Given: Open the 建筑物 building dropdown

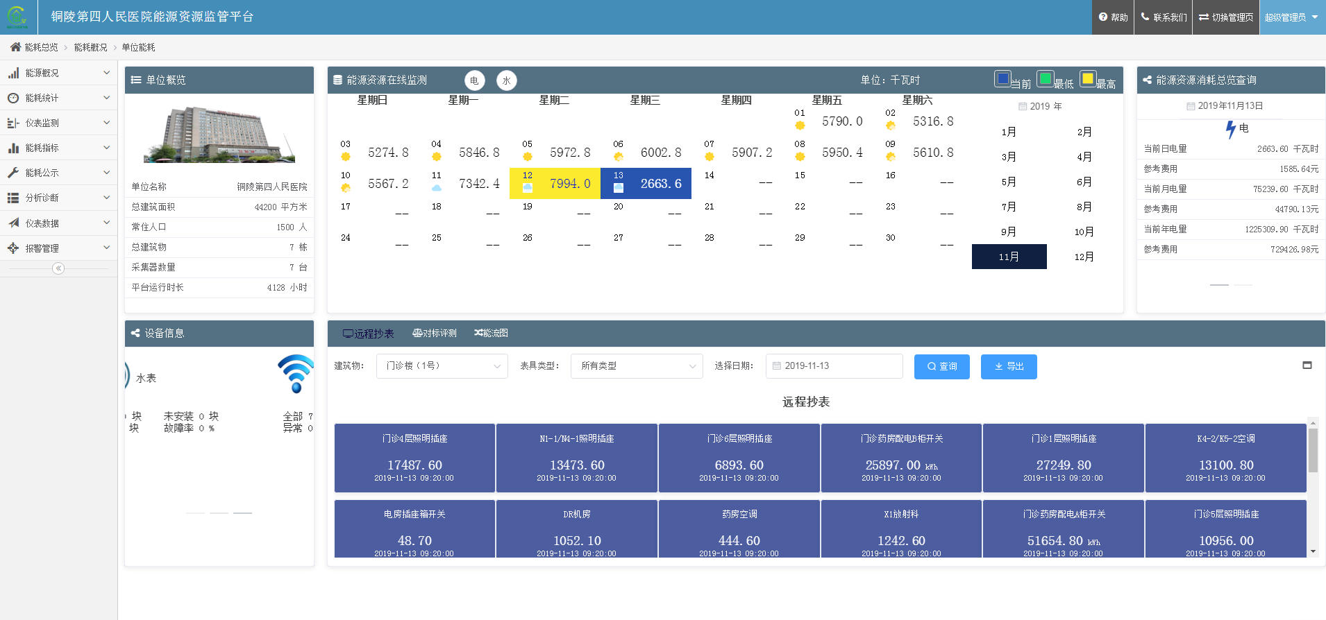Looking at the screenshot, I should (x=442, y=366).
